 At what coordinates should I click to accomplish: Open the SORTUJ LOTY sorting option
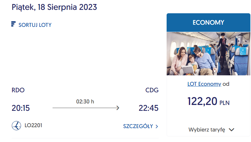(35, 25)
